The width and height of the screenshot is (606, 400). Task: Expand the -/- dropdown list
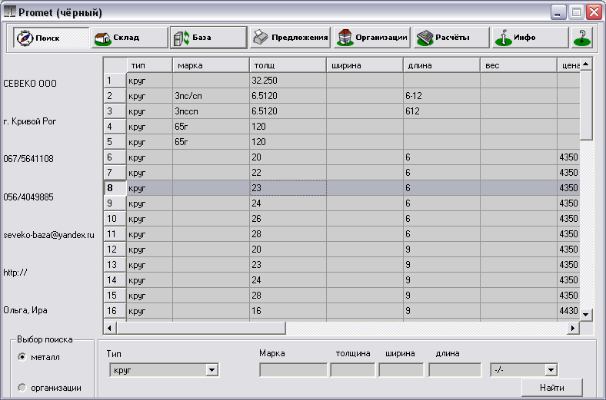click(551, 370)
